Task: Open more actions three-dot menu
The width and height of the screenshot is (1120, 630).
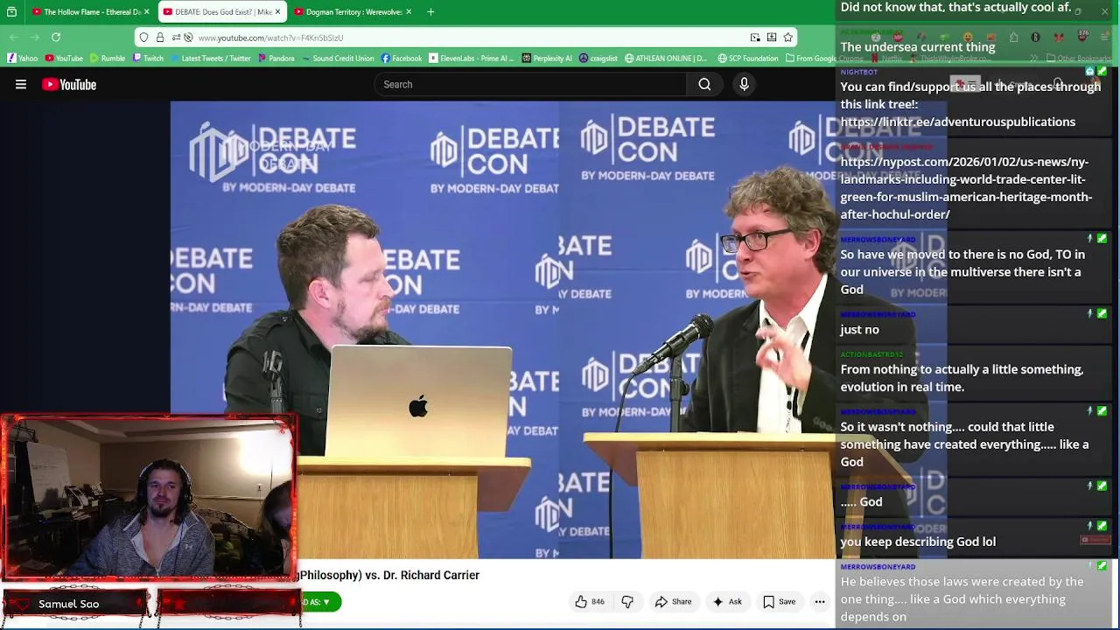Action: (x=820, y=602)
